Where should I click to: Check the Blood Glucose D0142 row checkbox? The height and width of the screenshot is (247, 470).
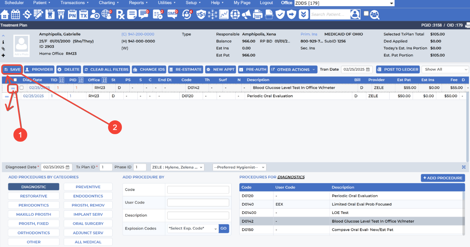22,88
